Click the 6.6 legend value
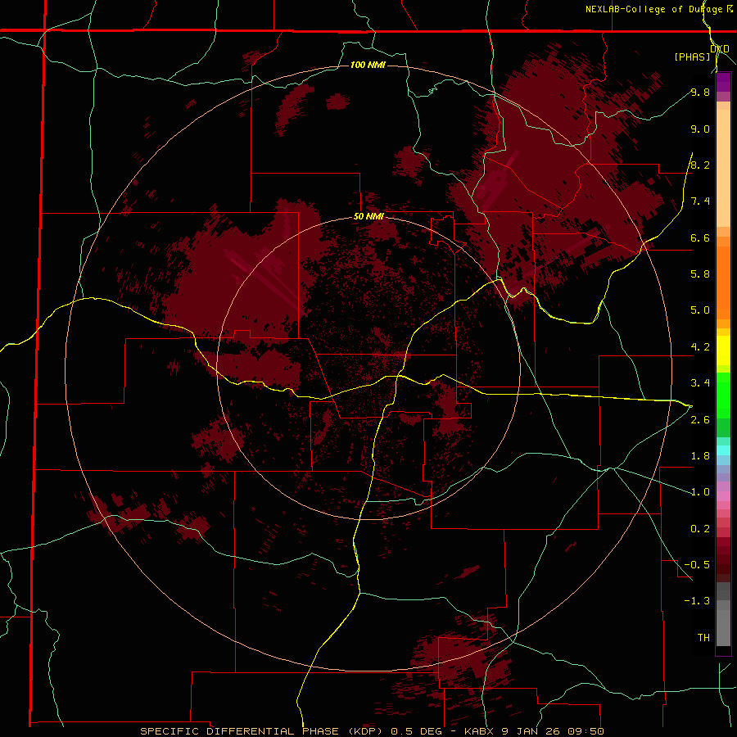737x737 pixels. (x=700, y=237)
